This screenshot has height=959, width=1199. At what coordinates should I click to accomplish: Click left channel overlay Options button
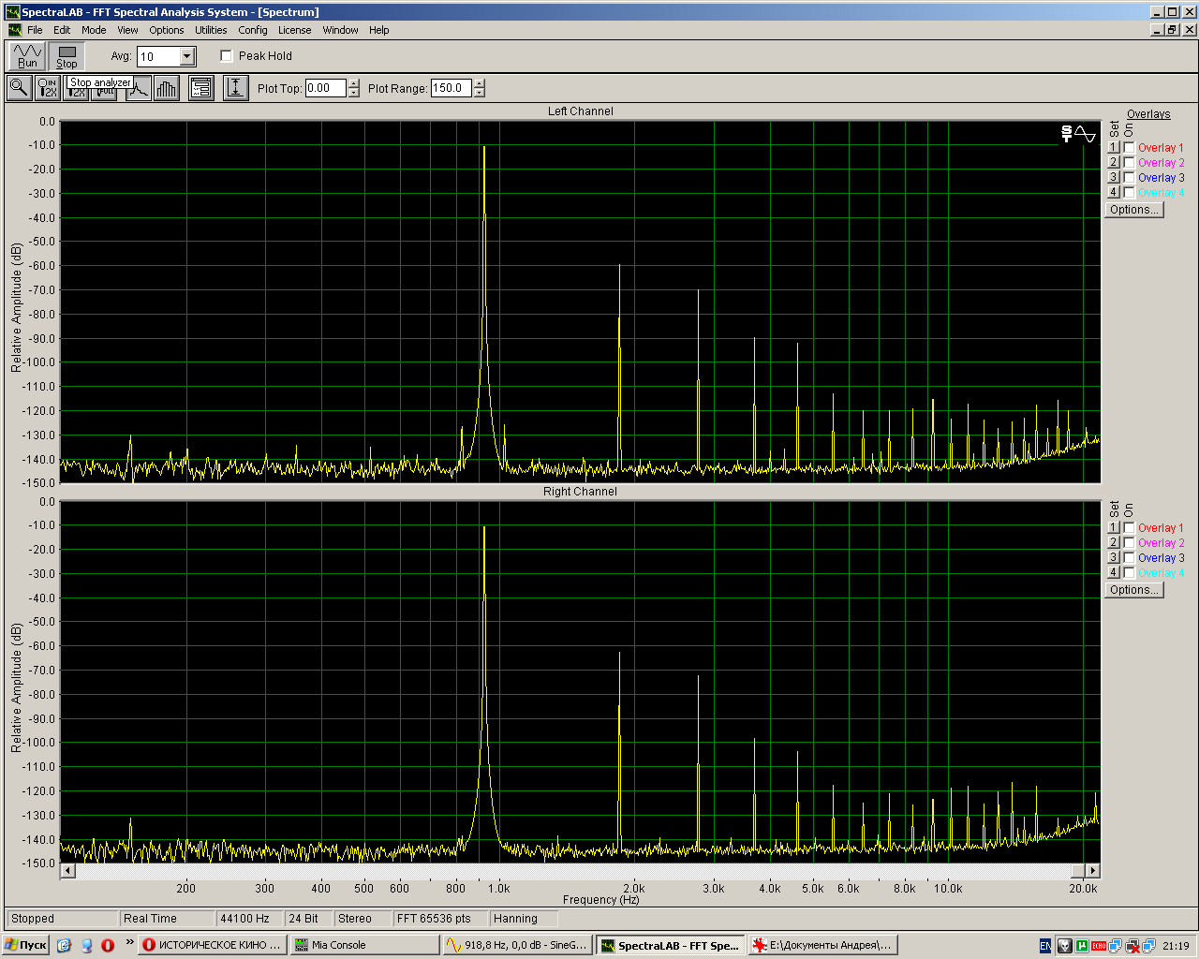click(1133, 210)
